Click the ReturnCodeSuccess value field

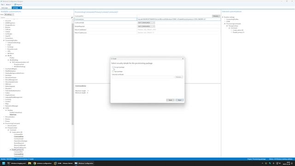tap(179, 33)
